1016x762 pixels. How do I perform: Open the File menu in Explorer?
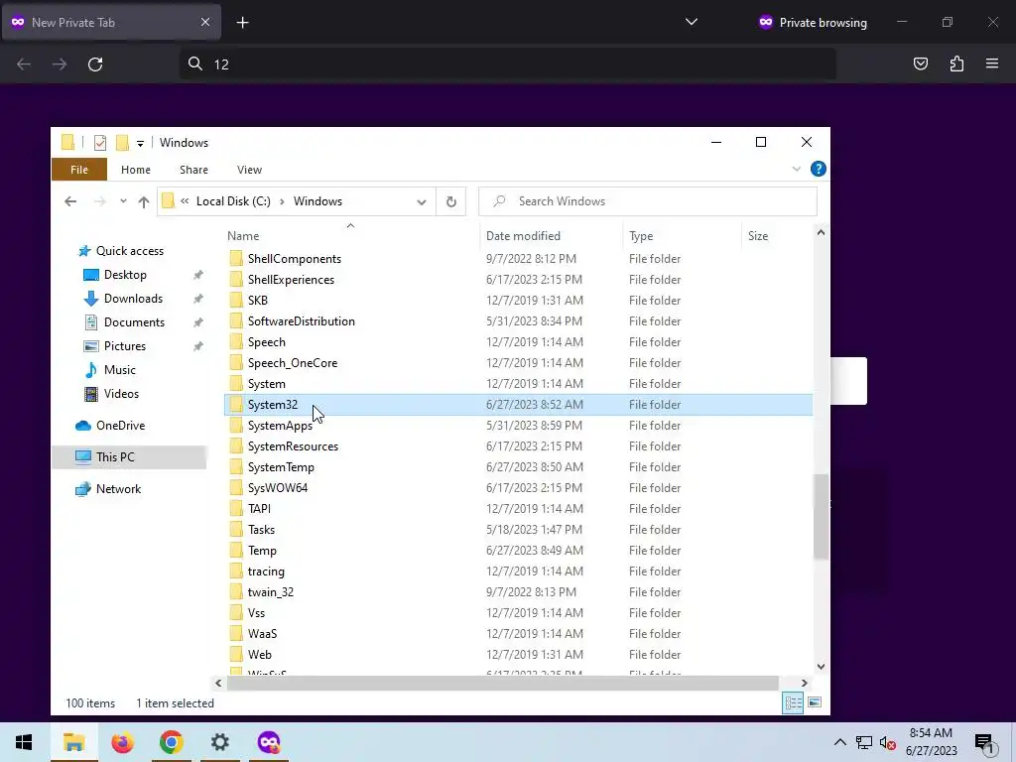point(79,169)
